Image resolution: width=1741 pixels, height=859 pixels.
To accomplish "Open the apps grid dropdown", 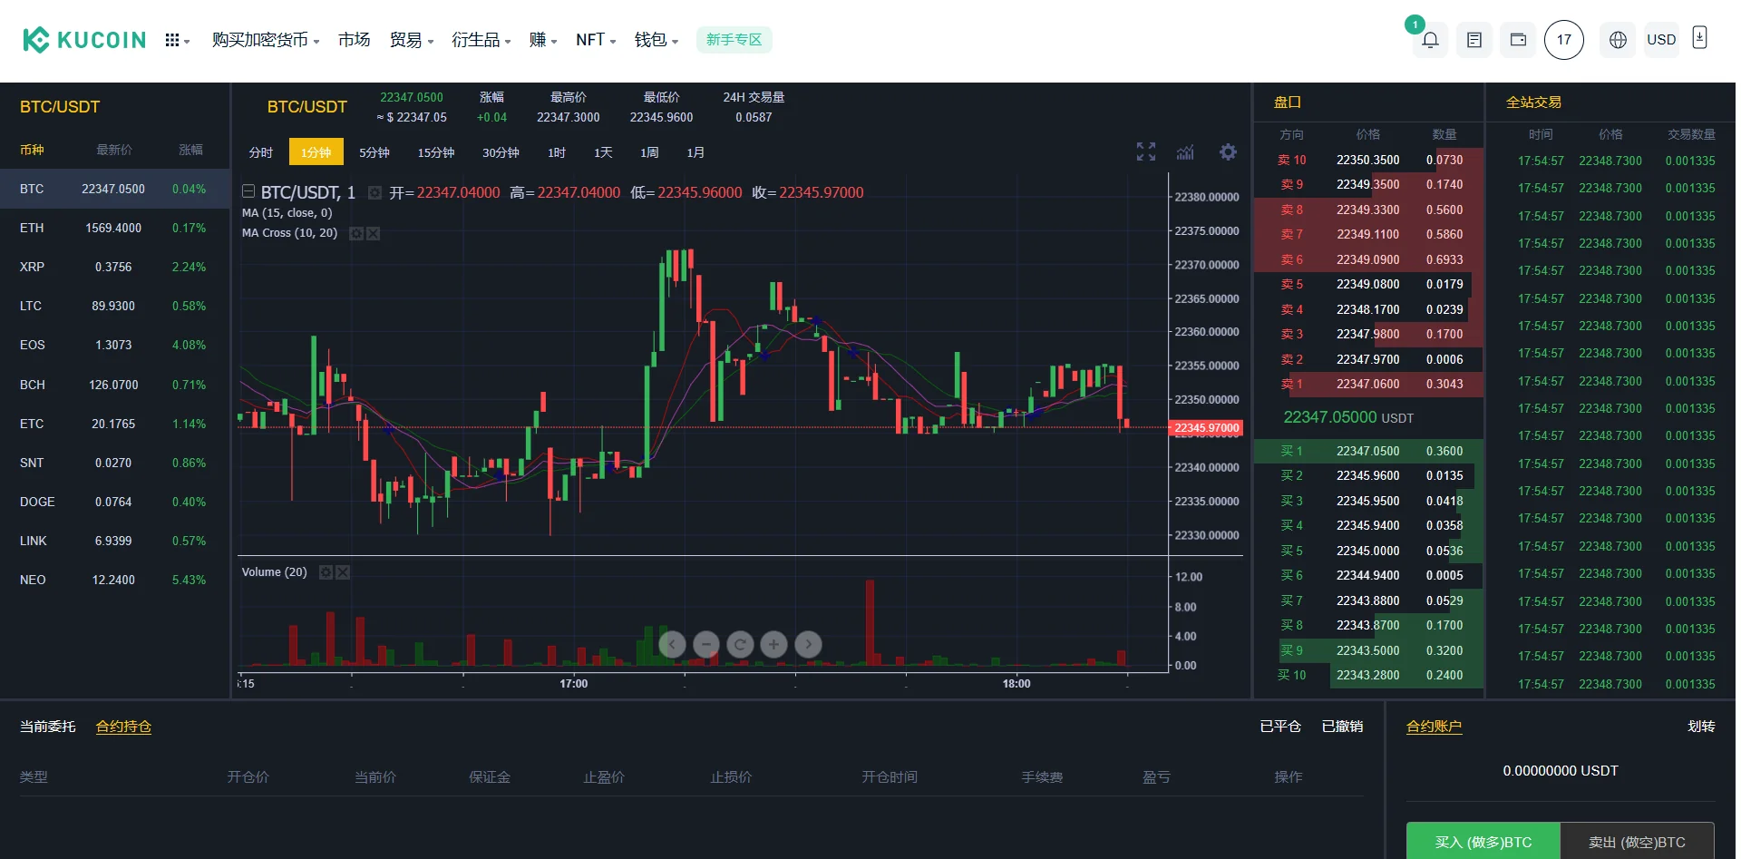I will [177, 40].
